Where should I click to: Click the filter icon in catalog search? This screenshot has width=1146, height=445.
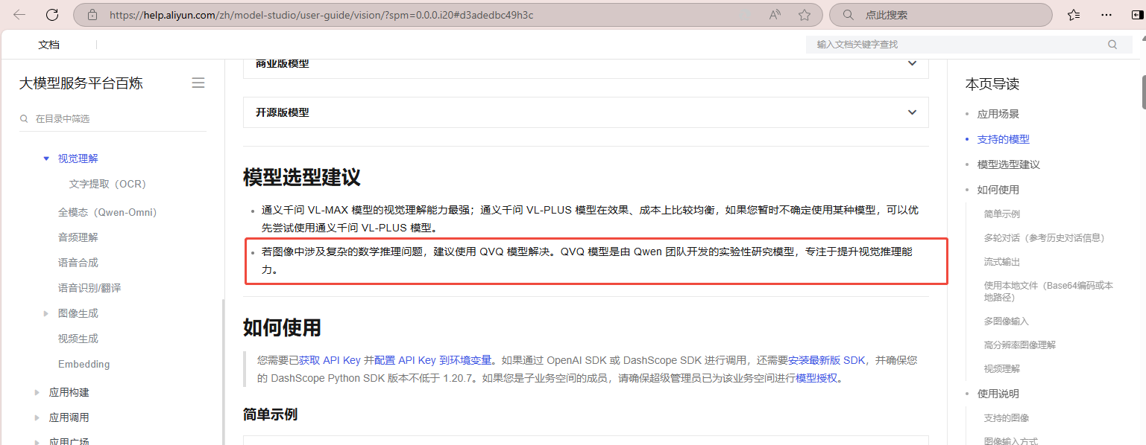pyautogui.click(x=25, y=119)
